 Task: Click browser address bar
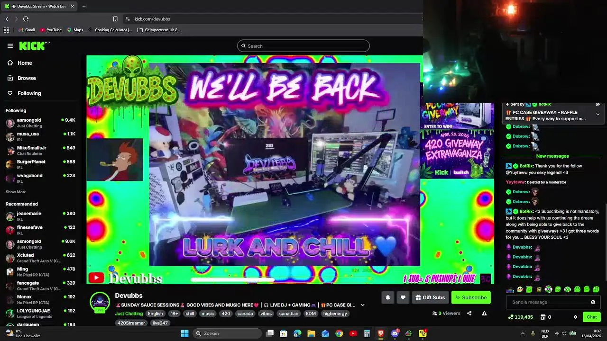pyautogui.click(x=273, y=19)
